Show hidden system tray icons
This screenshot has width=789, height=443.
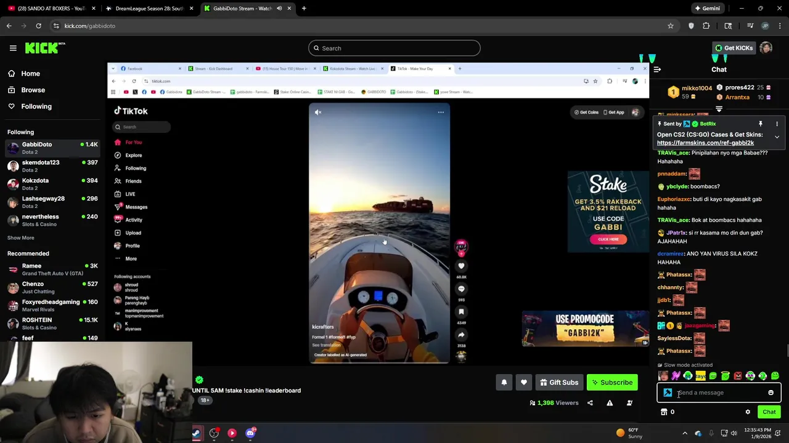pos(684,433)
